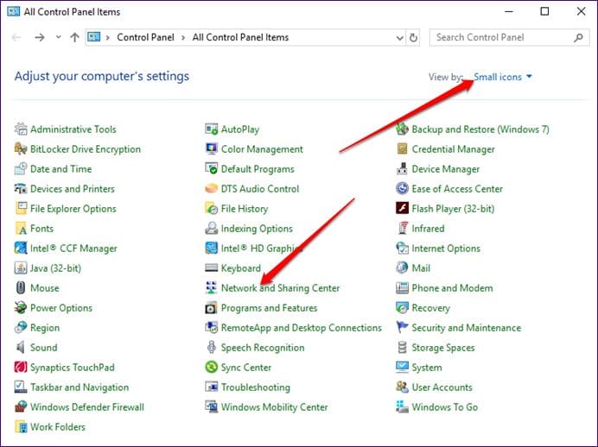Open the File History link

pyautogui.click(x=245, y=208)
